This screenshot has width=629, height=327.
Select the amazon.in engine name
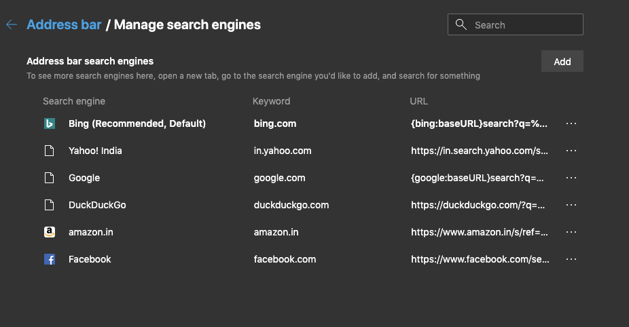tap(90, 232)
